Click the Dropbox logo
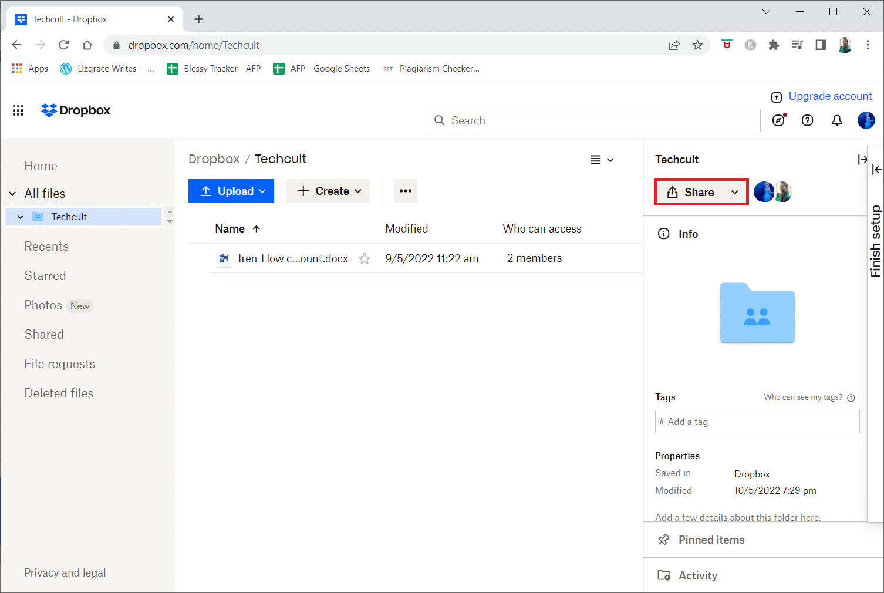The width and height of the screenshot is (884, 593). click(x=76, y=110)
